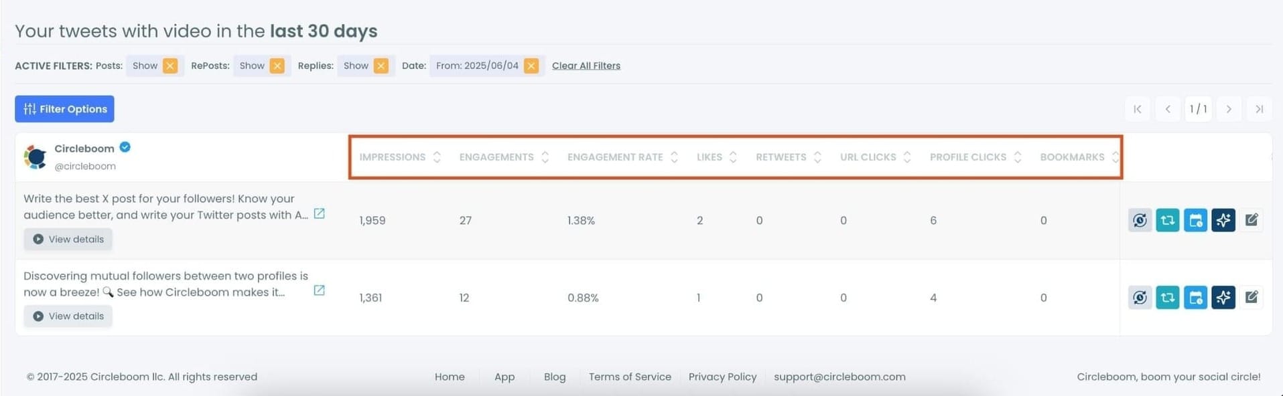The height and width of the screenshot is (396, 1283).
Task: Click the Clear All Filters link
Action: tap(586, 66)
